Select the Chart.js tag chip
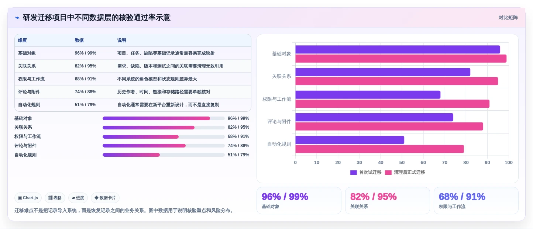533x229 pixels. pos(28,198)
